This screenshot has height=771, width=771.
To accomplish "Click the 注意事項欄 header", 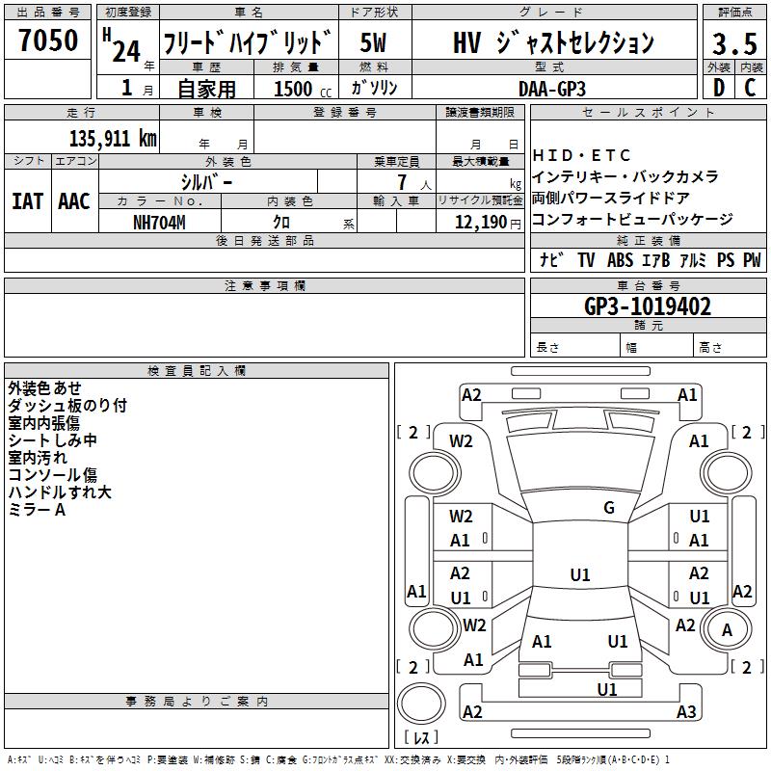I will tap(265, 285).
